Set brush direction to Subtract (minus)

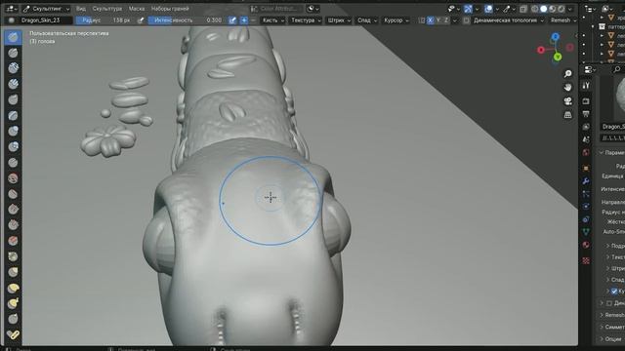tap(253, 20)
